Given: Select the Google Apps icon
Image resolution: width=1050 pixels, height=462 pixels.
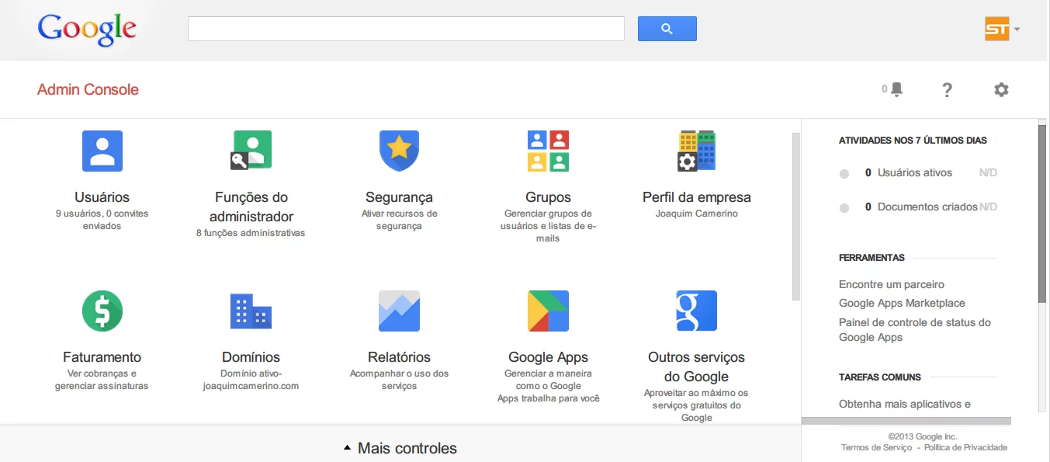Looking at the screenshot, I should click(547, 311).
